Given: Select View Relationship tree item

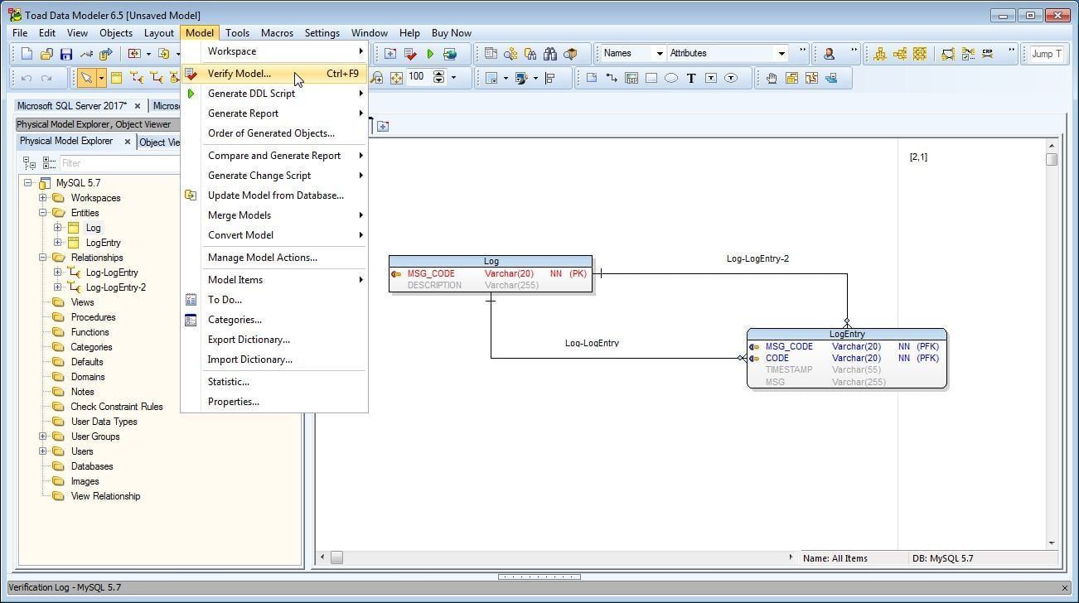Looking at the screenshot, I should pos(105,496).
